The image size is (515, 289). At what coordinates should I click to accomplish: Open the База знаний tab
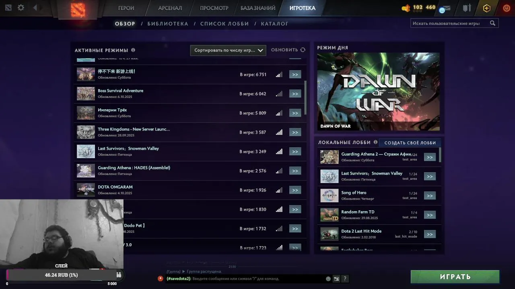(x=258, y=8)
